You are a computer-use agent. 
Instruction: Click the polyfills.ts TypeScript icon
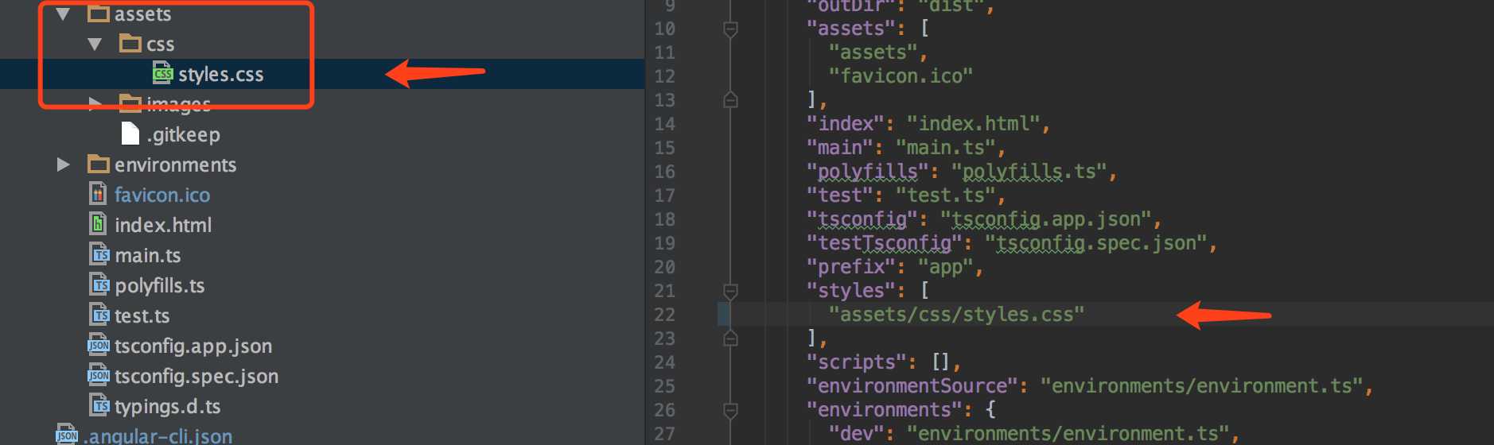coord(99,284)
